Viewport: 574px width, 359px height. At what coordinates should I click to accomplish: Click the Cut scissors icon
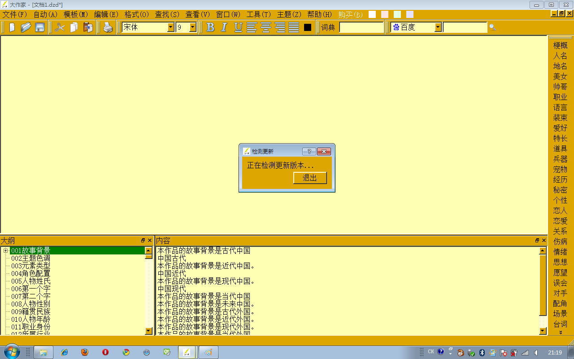pyautogui.click(x=60, y=27)
